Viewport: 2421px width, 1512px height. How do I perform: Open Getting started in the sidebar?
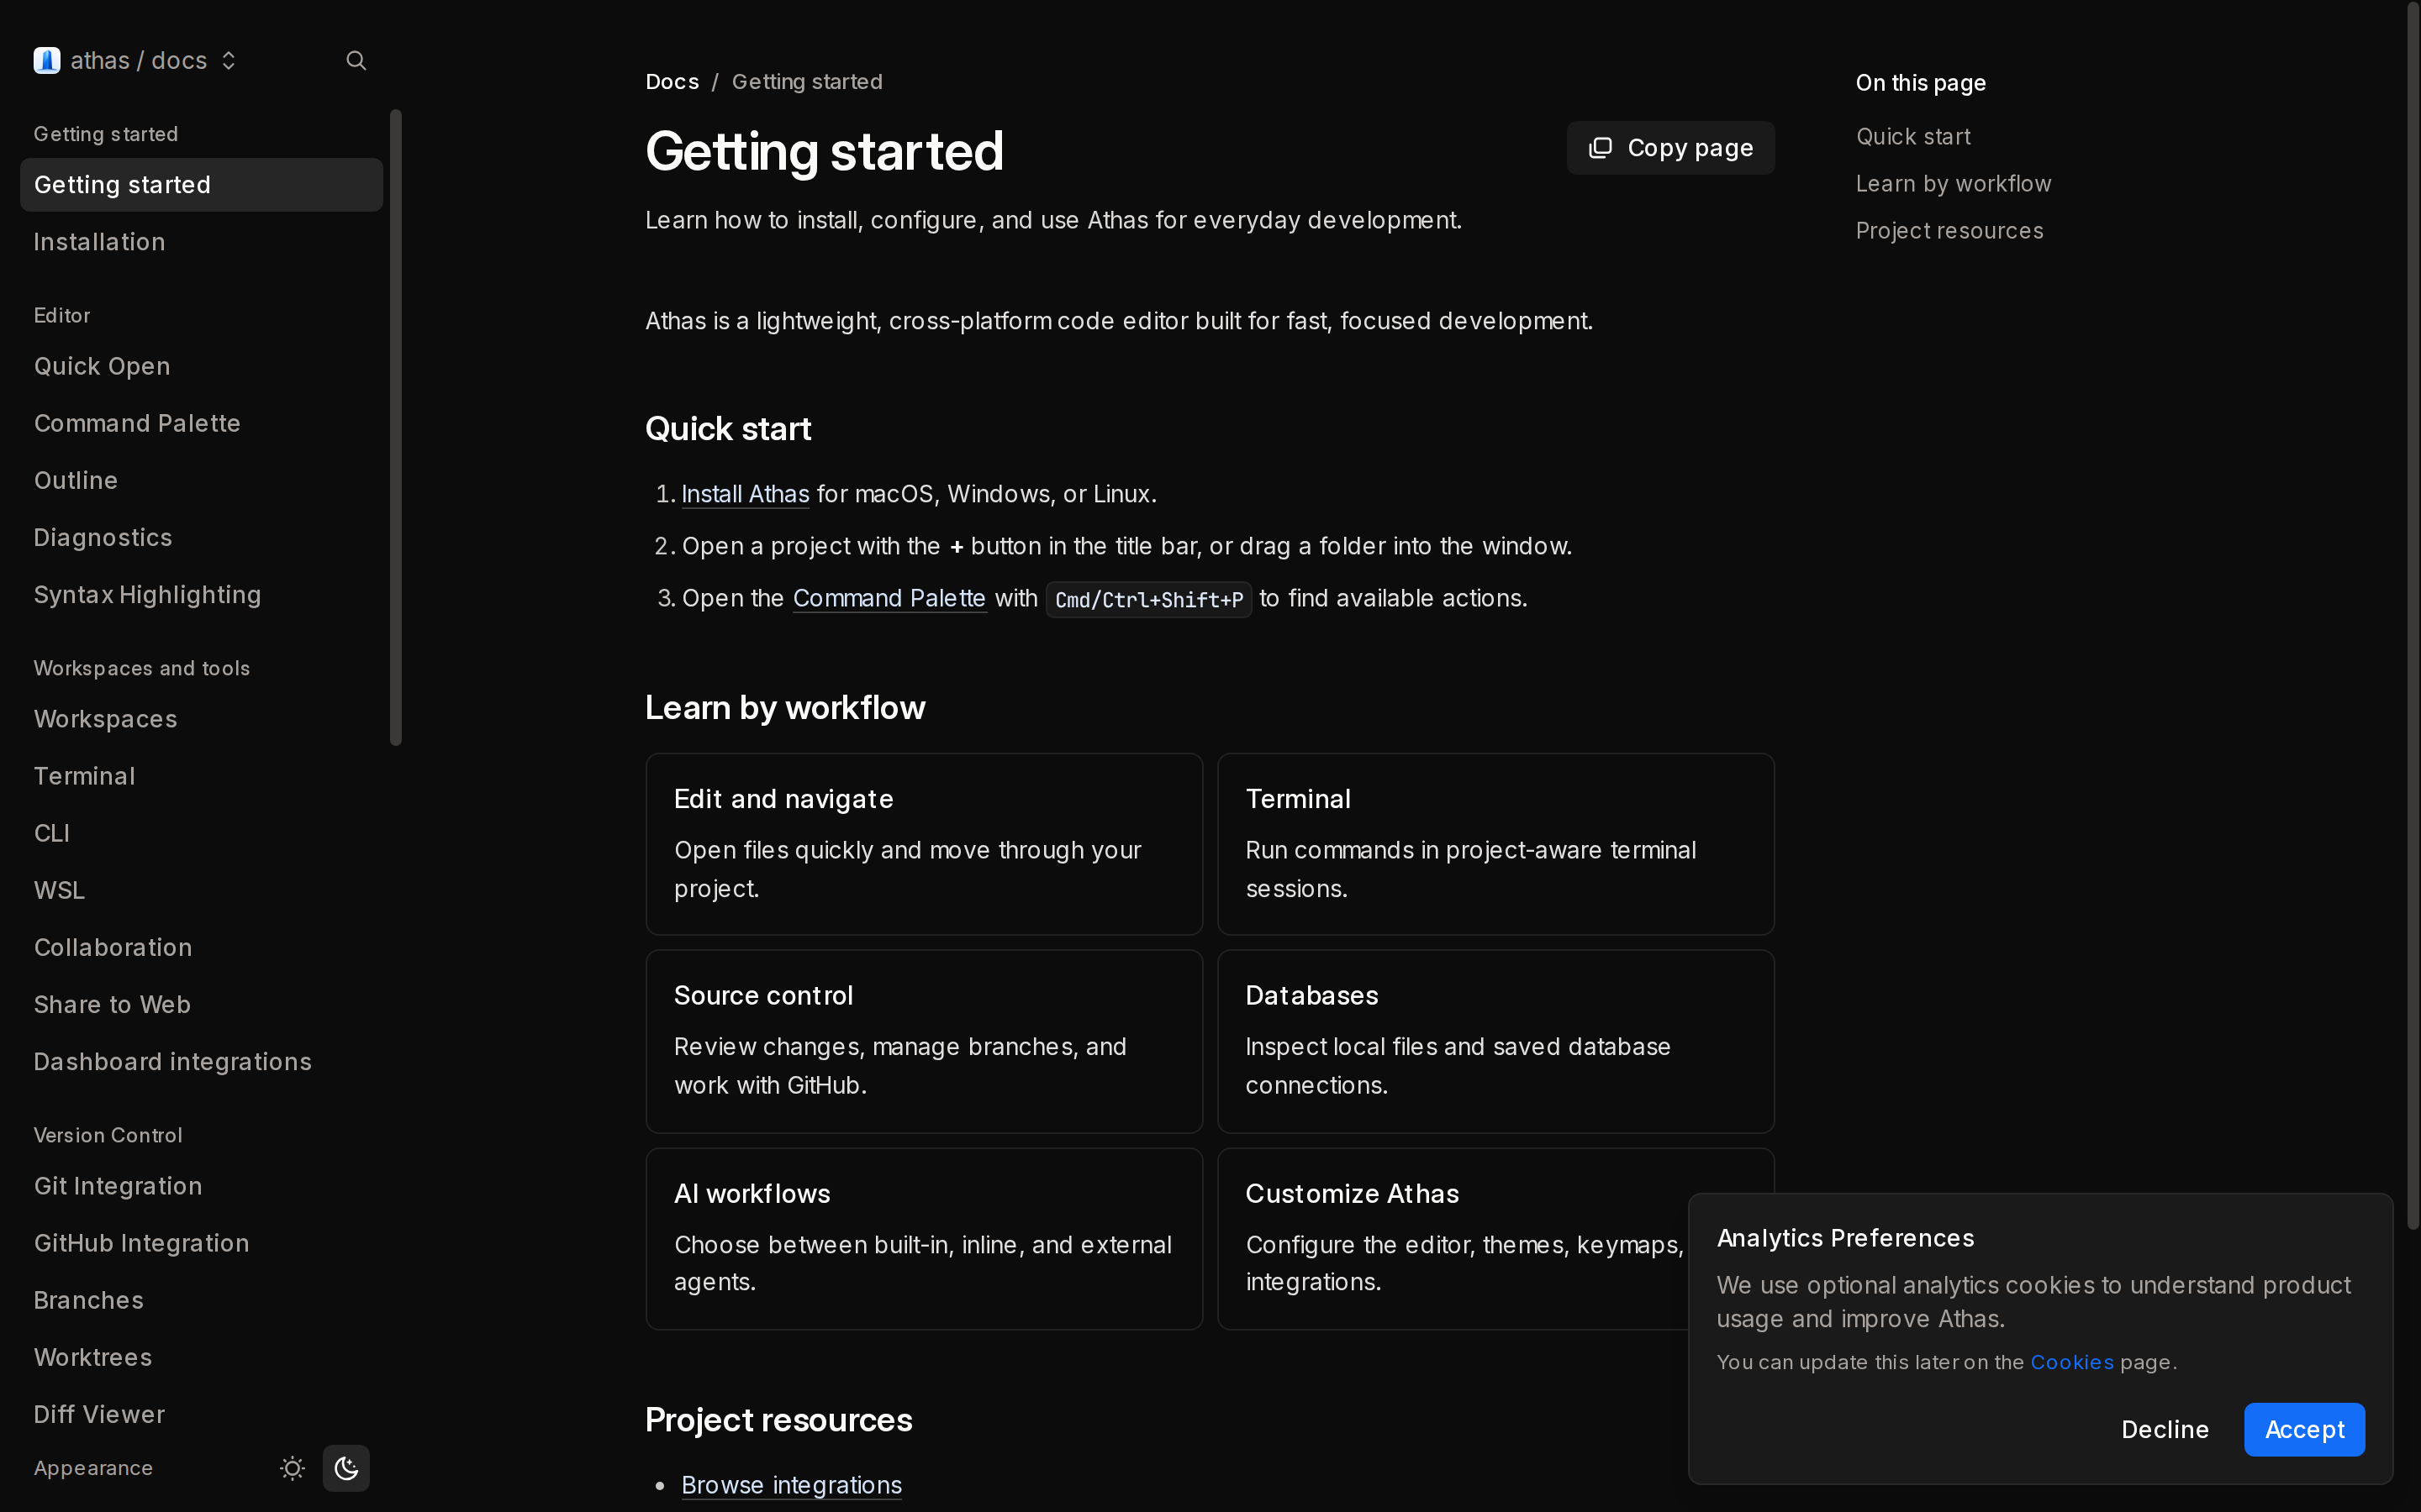pos(201,185)
